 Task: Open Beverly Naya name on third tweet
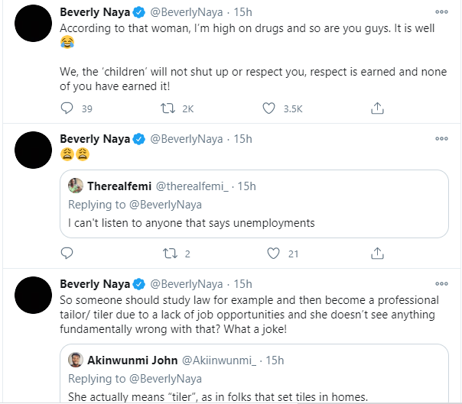pyautogui.click(x=95, y=284)
